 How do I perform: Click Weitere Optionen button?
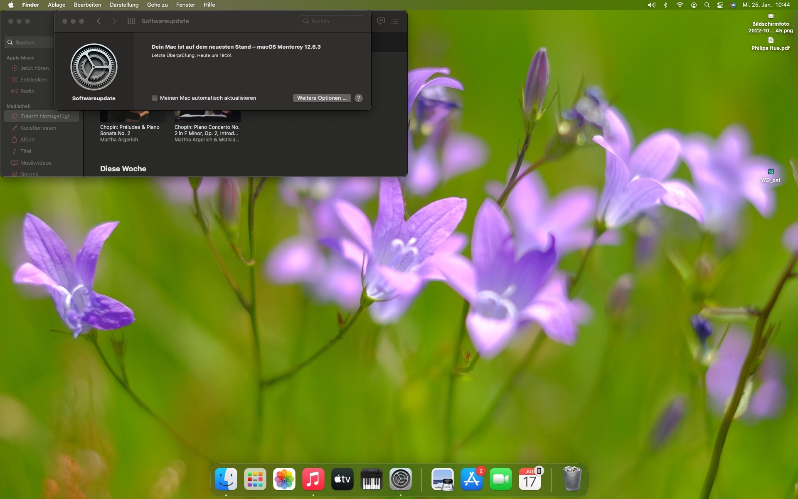tap(322, 98)
